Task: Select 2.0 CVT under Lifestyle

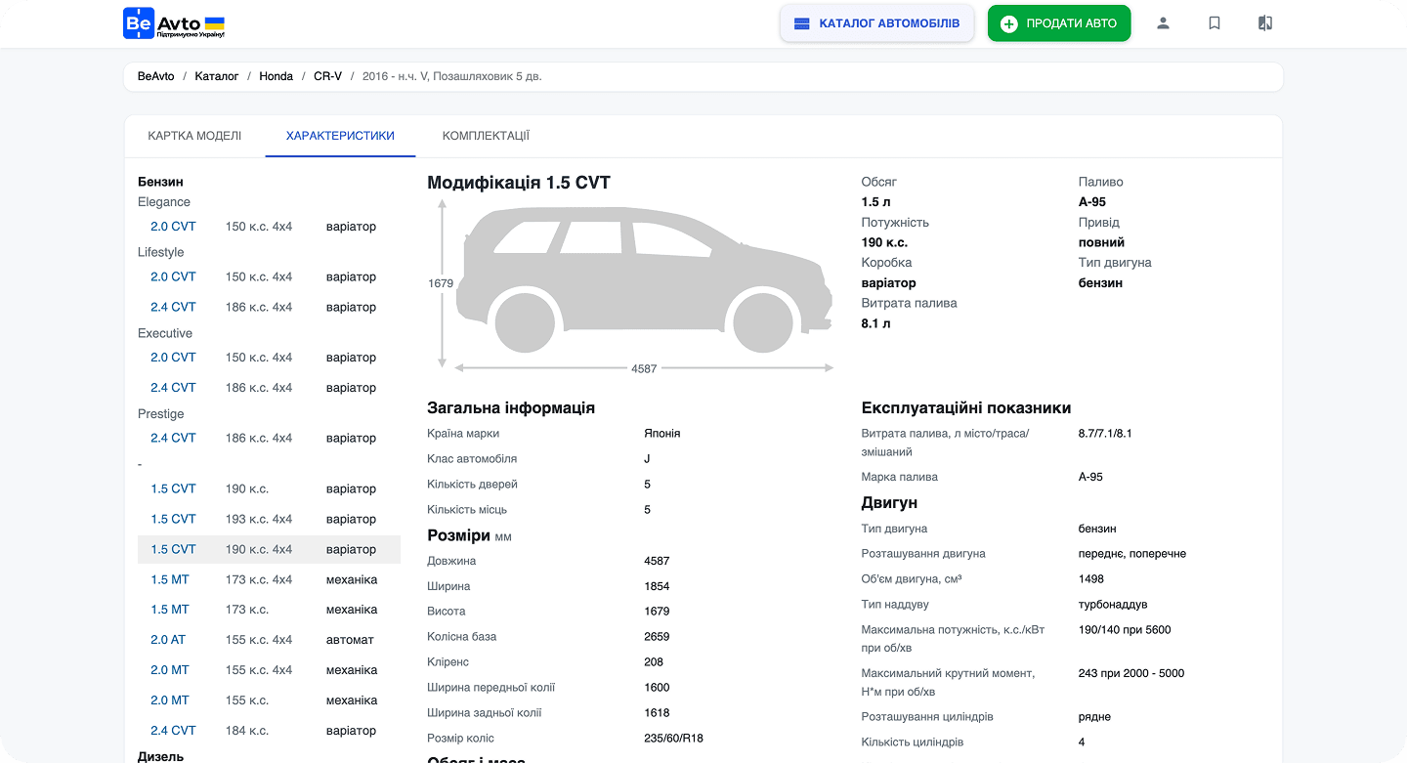Action: click(x=173, y=277)
